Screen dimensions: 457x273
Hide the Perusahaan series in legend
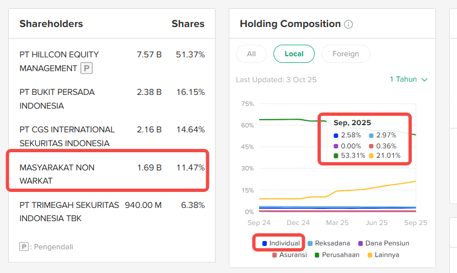pyautogui.click(x=337, y=255)
